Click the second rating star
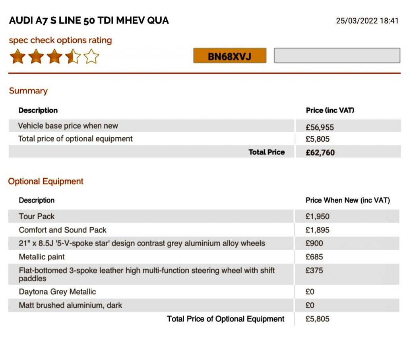Screen dimensions: 407x345 point(36,57)
